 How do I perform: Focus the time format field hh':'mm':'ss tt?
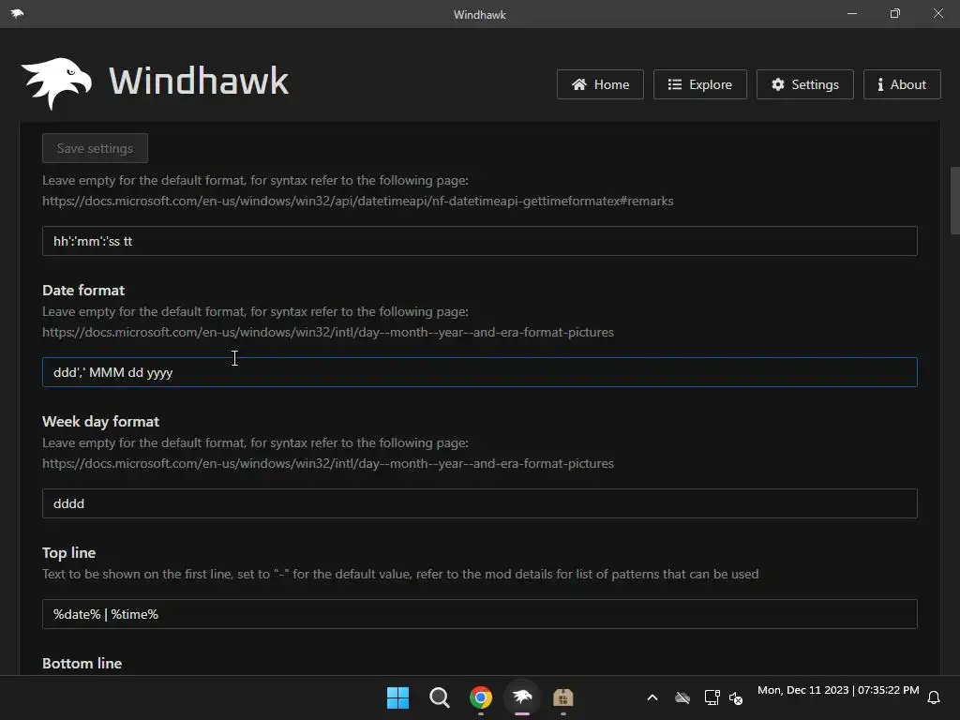click(x=479, y=241)
